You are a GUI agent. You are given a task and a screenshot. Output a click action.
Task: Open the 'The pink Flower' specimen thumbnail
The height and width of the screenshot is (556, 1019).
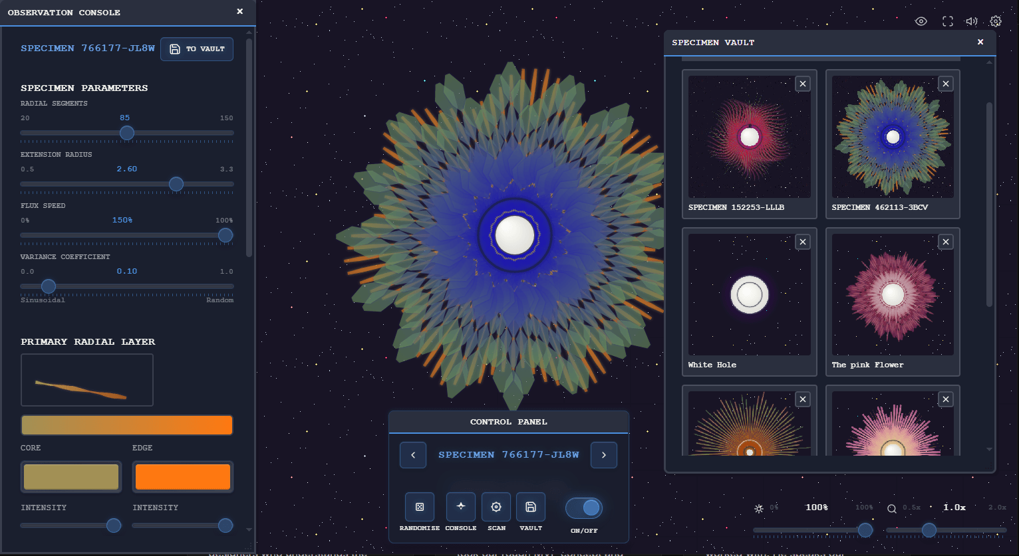[x=893, y=294]
